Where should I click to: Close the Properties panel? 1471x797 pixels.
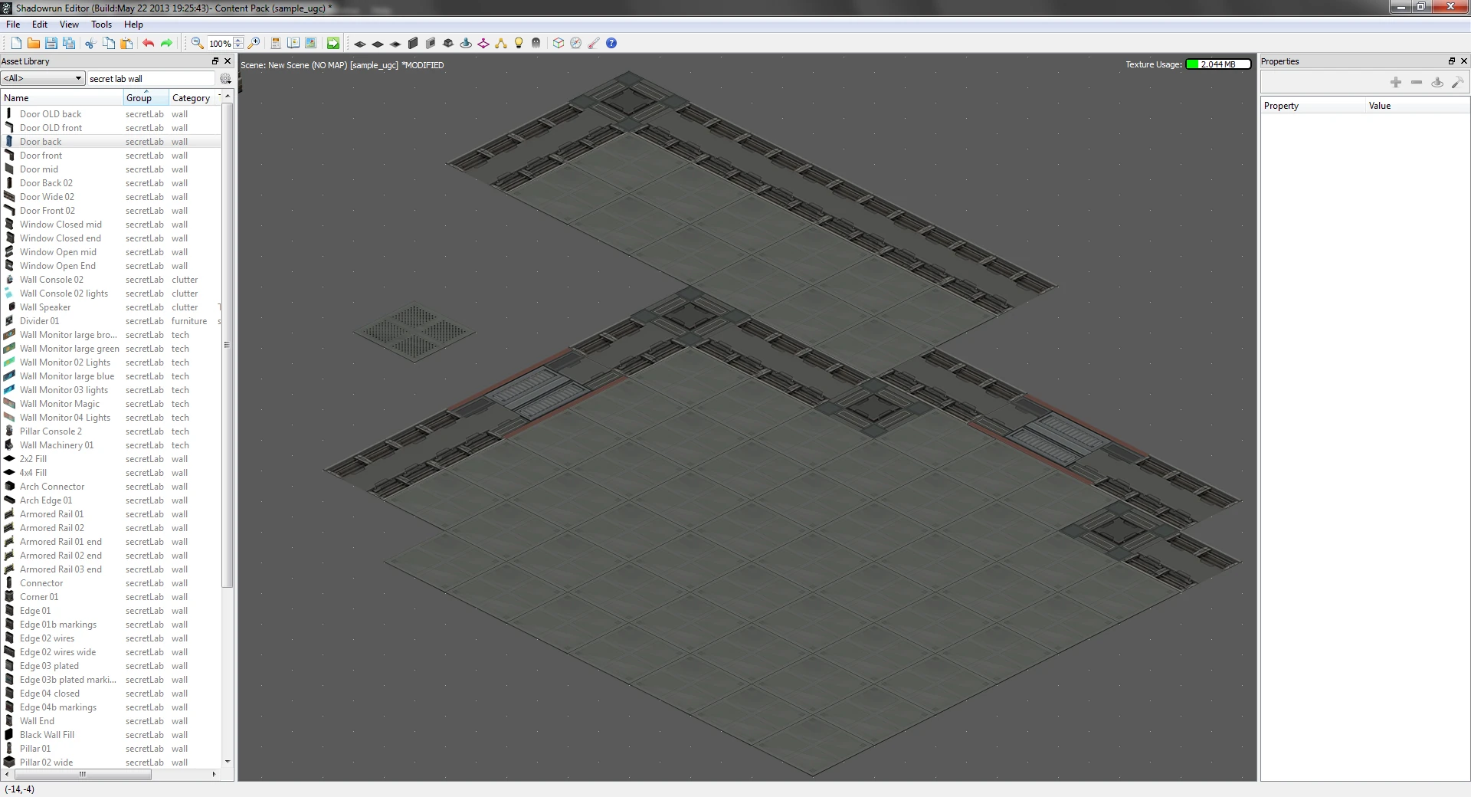click(1464, 61)
